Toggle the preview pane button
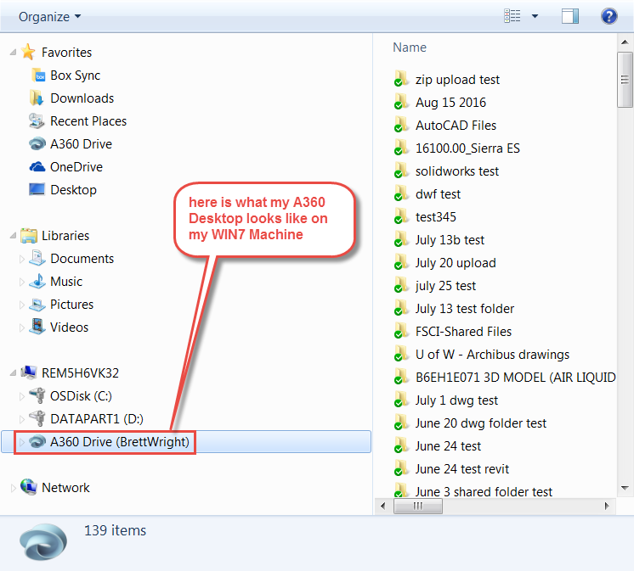Screen dimensions: 634x571 tap(569, 16)
